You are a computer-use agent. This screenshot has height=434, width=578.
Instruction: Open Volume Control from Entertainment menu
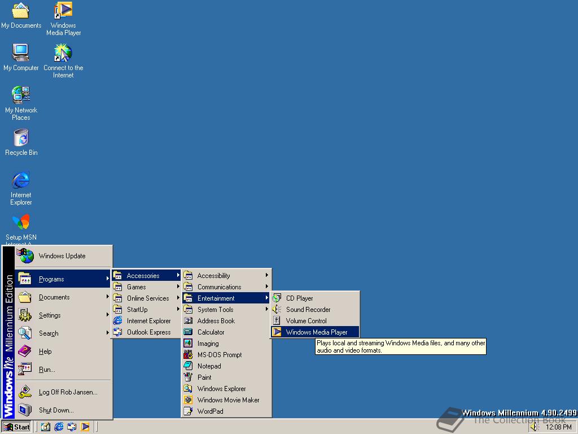(x=315, y=321)
